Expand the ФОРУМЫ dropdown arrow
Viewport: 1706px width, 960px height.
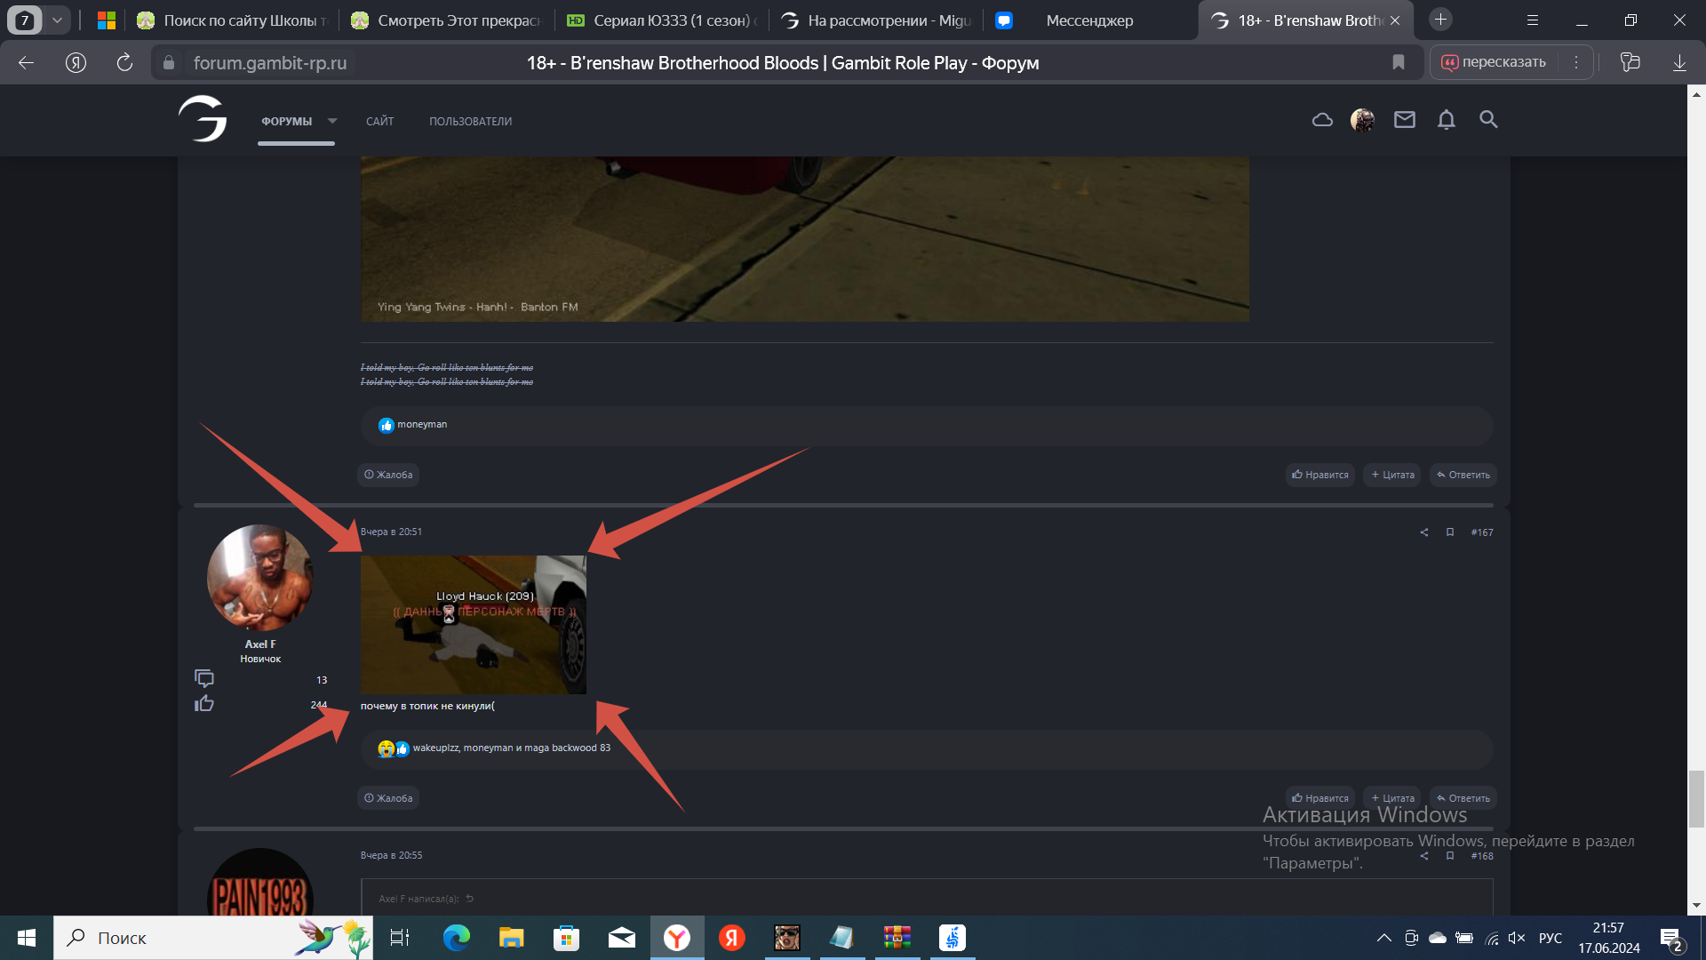[x=332, y=121]
